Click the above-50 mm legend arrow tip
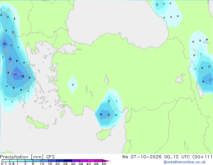Image resolution: width=213 pixels, height=165 pixels. click(x=106, y=161)
